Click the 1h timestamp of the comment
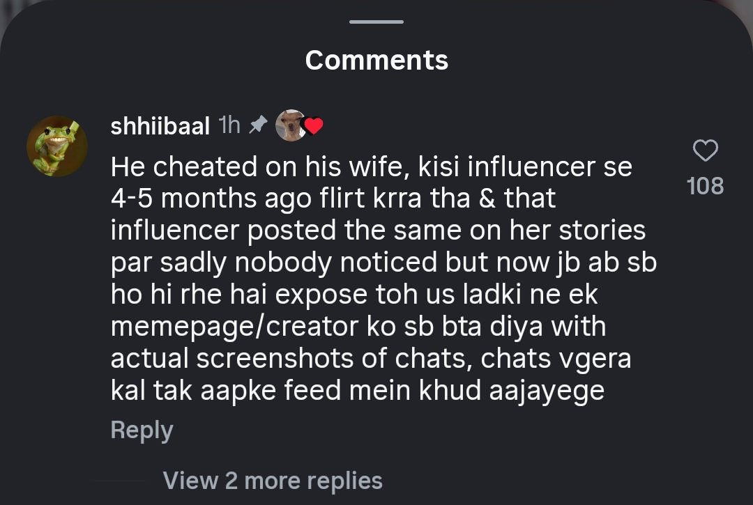 coord(229,125)
